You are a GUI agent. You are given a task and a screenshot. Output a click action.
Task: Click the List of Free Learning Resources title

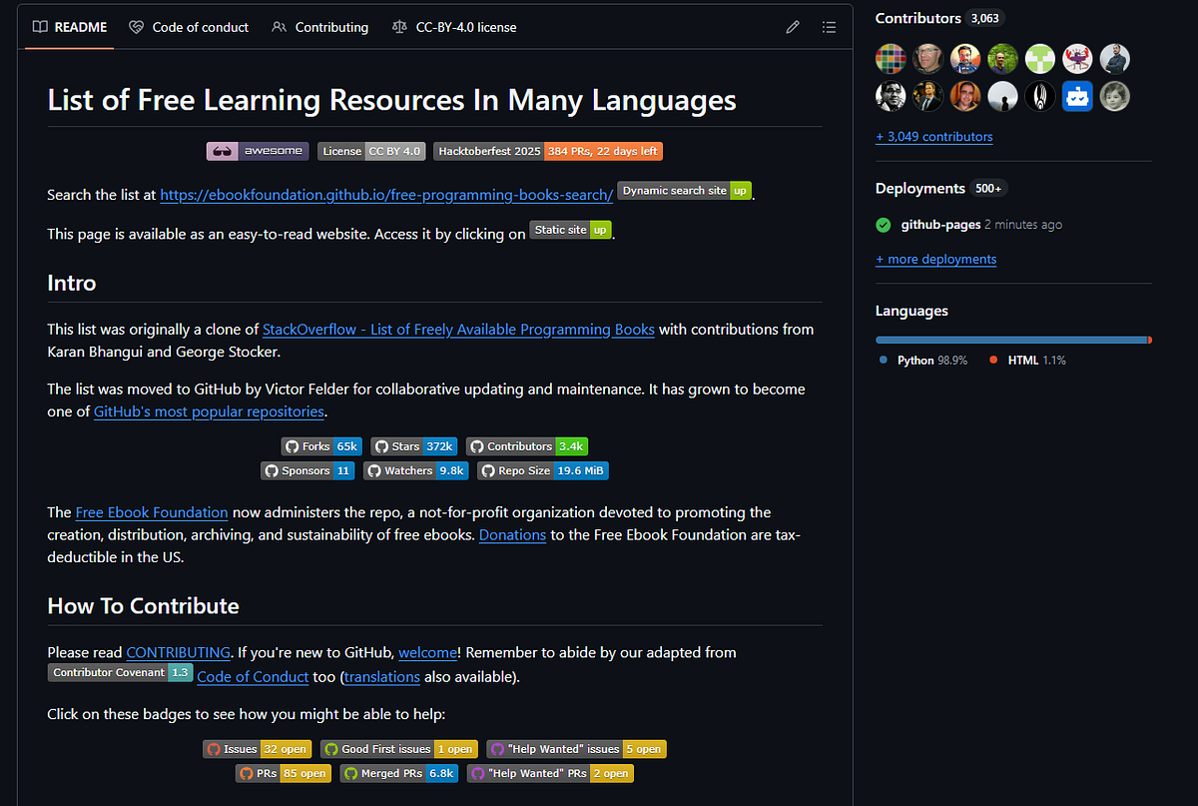click(x=391, y=100)
